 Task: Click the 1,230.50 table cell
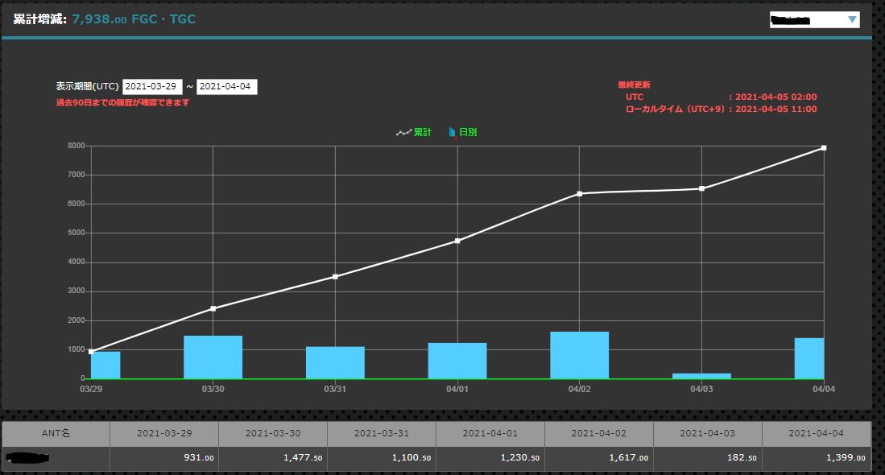(490, 458)
